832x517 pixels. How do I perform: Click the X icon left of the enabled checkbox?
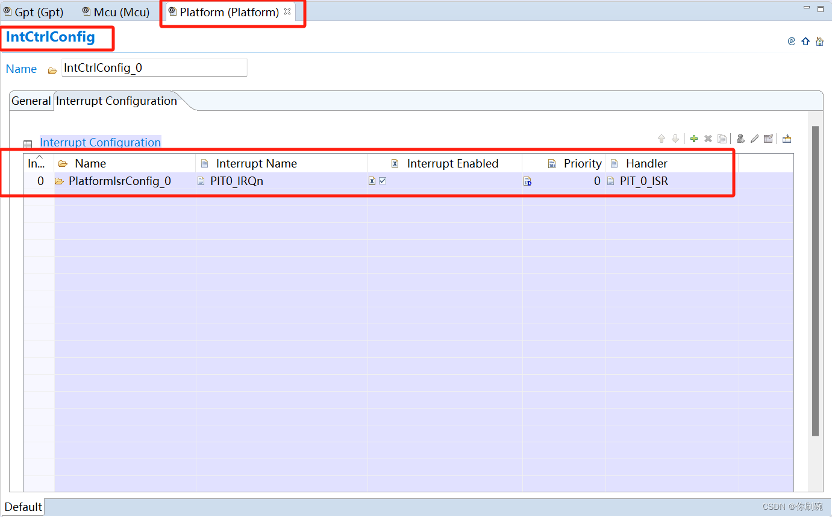click(372, 181)
